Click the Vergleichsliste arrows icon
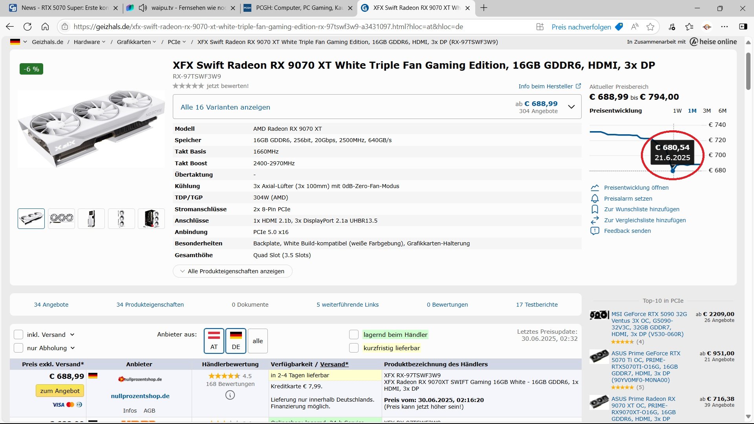Screen dimensions: 754x424 coord(595,220)
